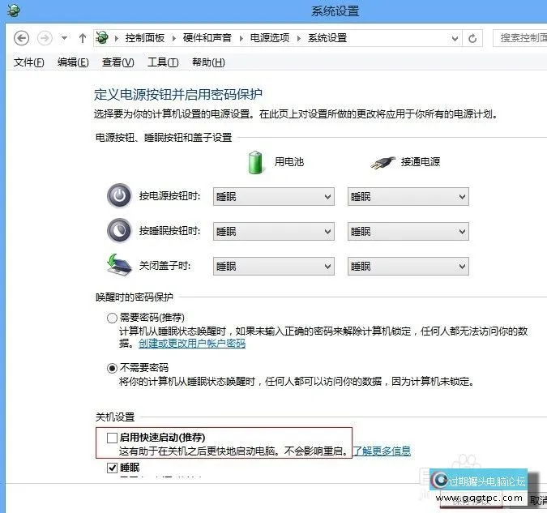The width and height of the screenshot is (547, 513).
Task: Open the recent locations dropdown arrow
Action: point(64,38)
